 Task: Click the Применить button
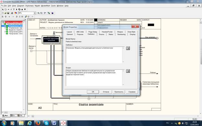(119, 92)
